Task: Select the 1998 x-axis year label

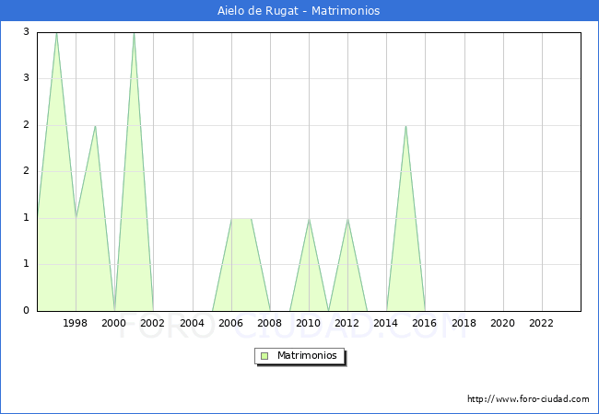Action: (76, 323)
